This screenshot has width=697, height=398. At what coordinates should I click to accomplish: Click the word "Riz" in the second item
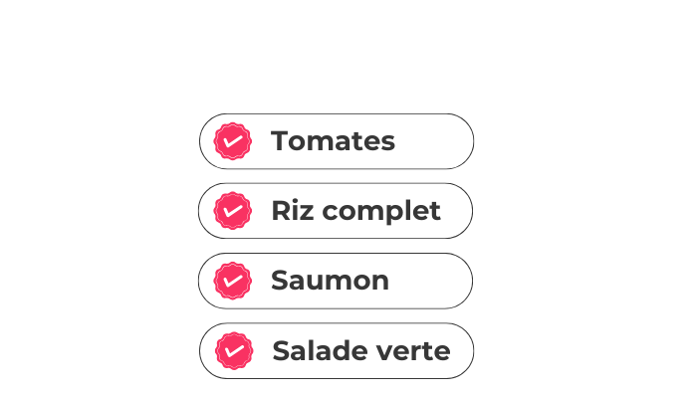click(x=292, y=211)
